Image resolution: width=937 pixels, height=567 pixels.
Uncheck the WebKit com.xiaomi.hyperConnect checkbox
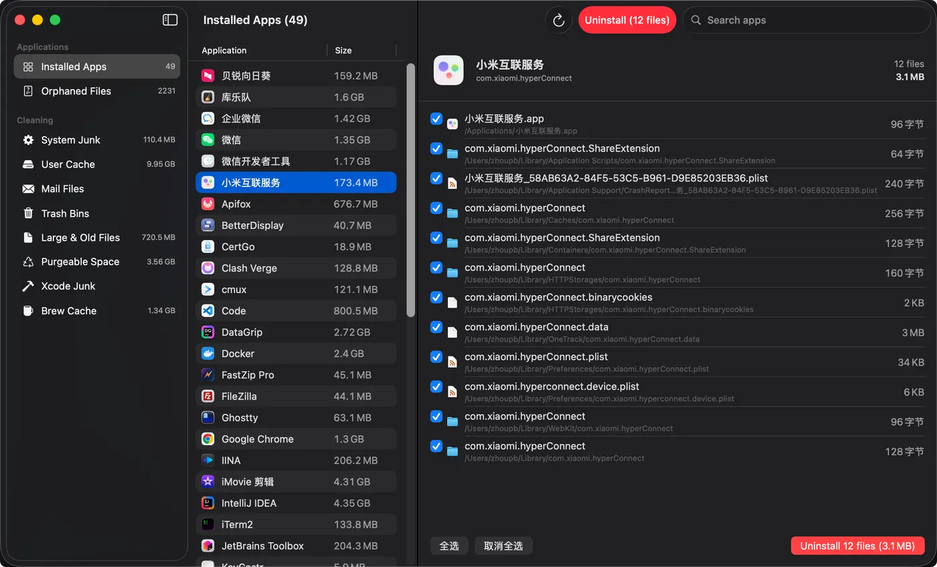436,417
